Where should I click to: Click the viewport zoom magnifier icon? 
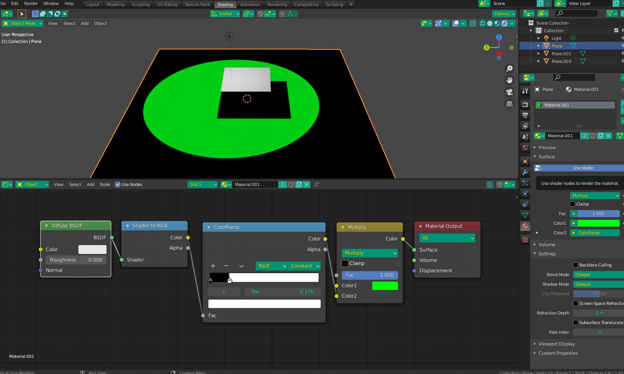(509, 69)
